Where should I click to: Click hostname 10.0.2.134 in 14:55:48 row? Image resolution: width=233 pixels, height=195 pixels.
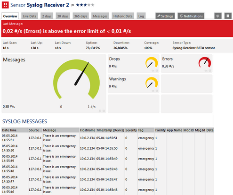pyautogui.click(x=88, y=169)
